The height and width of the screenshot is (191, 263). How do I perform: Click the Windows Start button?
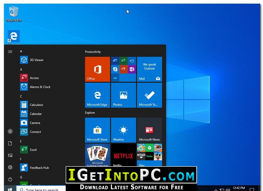coord(10,189)
